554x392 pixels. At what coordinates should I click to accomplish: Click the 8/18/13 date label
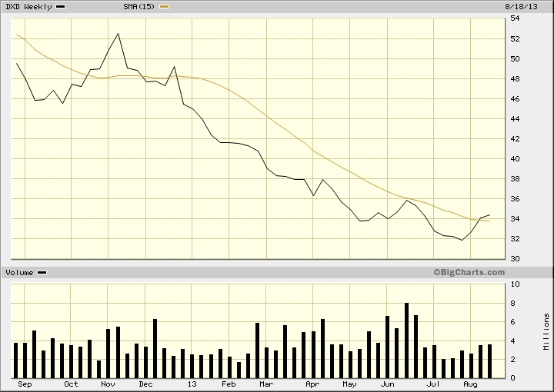pos(521,7)
